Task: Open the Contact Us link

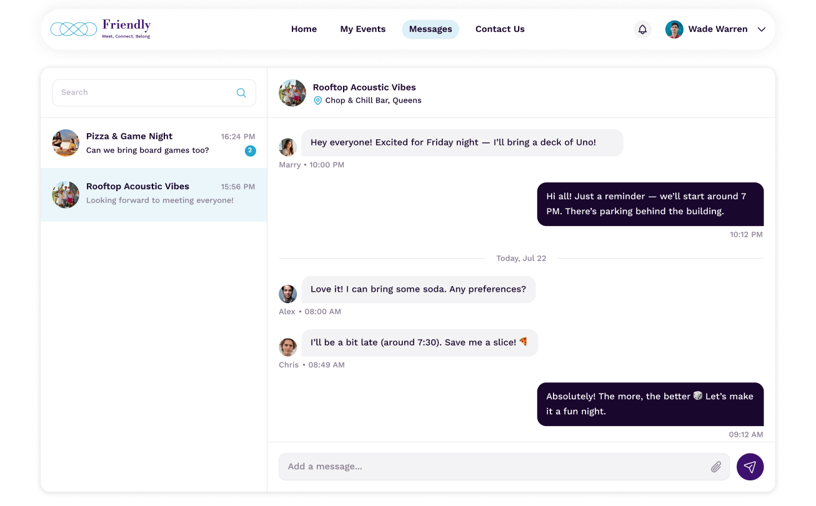Action: tap(500, 29)
